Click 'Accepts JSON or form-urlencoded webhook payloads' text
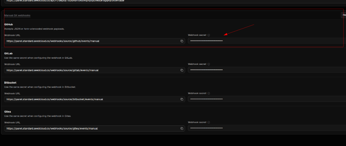Screen dimensions: 346x146 (x=34, y=29)
